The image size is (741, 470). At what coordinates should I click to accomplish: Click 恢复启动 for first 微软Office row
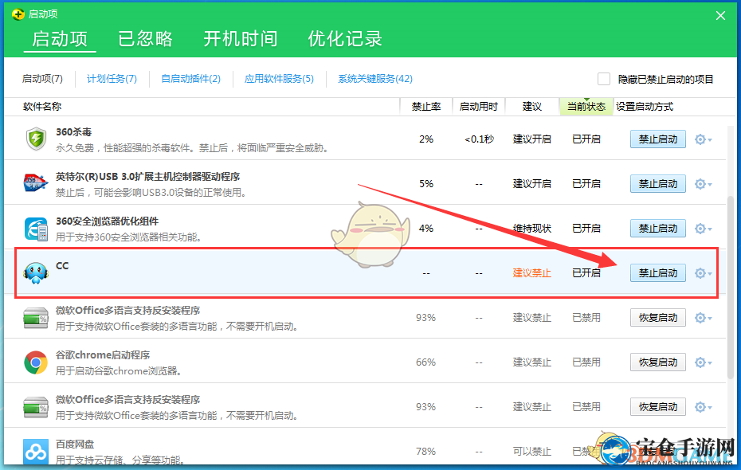[658, 318]
